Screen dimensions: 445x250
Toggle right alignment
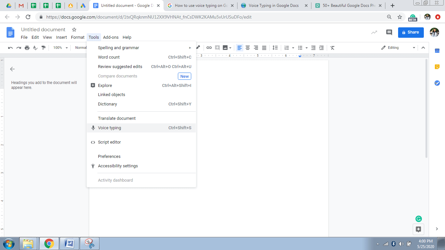[x=256, y=48]
